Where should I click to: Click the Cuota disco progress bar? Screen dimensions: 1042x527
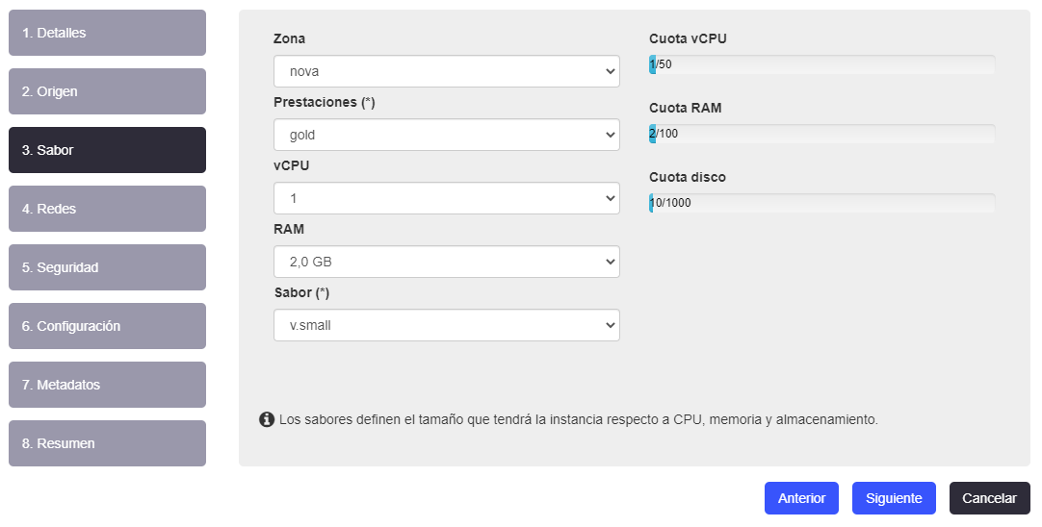[822, 203]
